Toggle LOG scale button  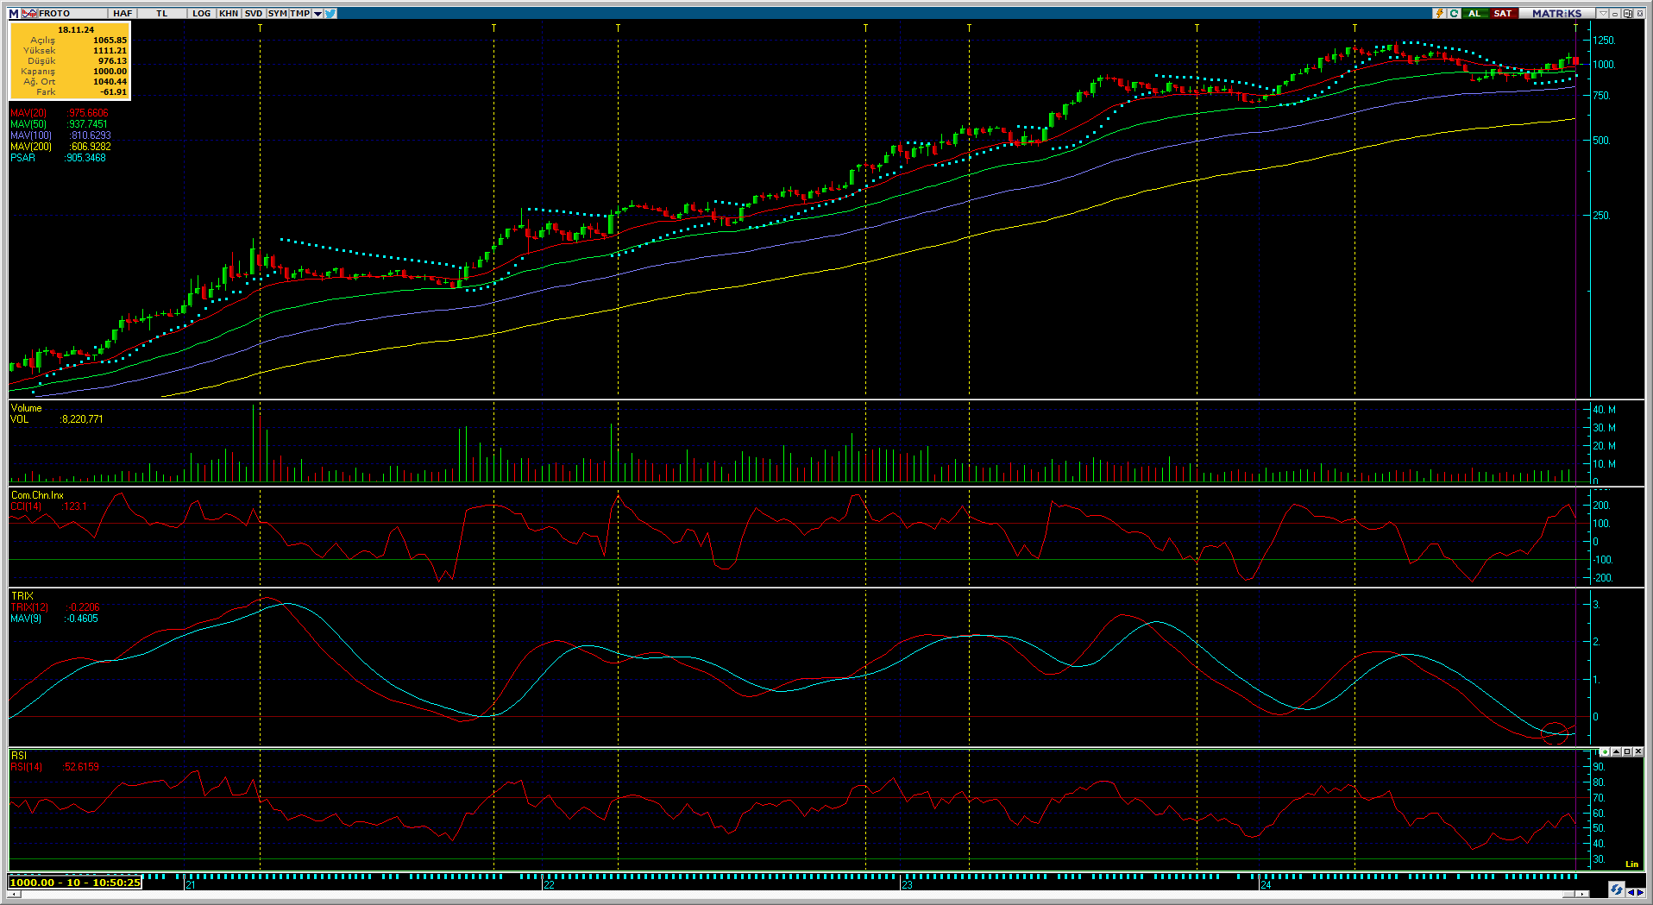pyautogui.click(x=201, y=13)
